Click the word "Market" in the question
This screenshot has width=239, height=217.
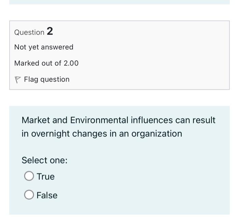tap(36, 120)
